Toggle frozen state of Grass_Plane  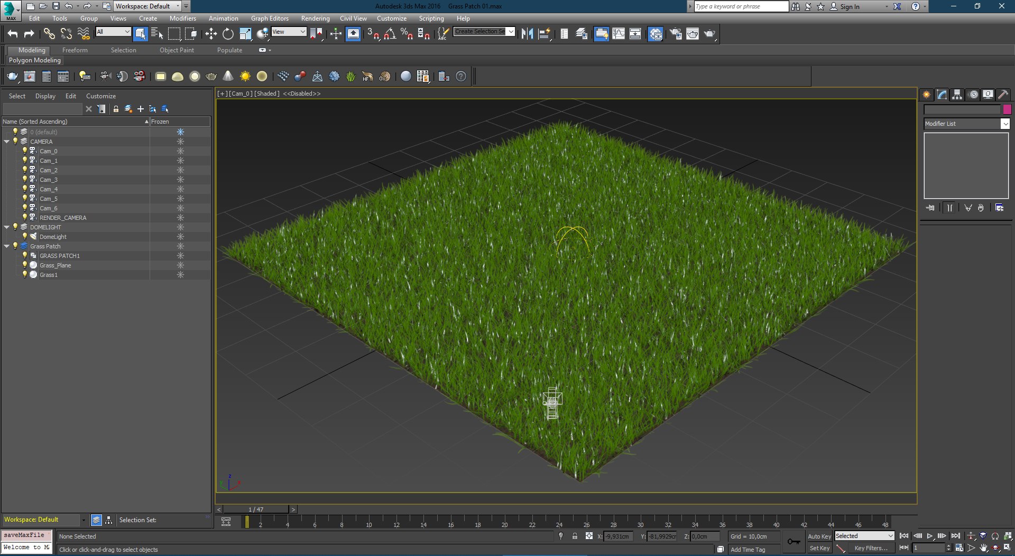coord(180,265)
